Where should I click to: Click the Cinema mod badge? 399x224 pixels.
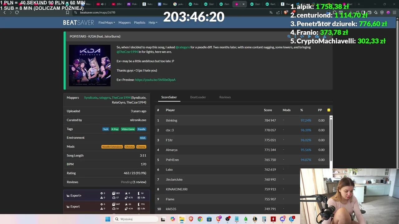pos(141,147)
